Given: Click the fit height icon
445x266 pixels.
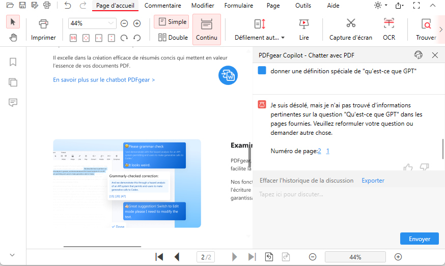Looking at the screenshot, I should point(111,38).
